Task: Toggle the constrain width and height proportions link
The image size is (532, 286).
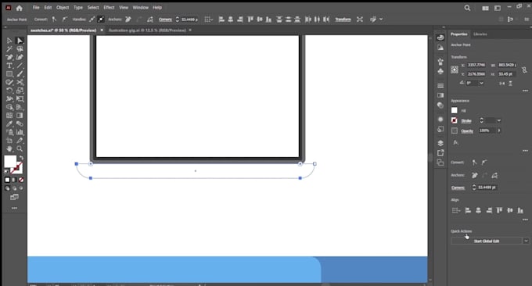Action: tap(524, 70)
